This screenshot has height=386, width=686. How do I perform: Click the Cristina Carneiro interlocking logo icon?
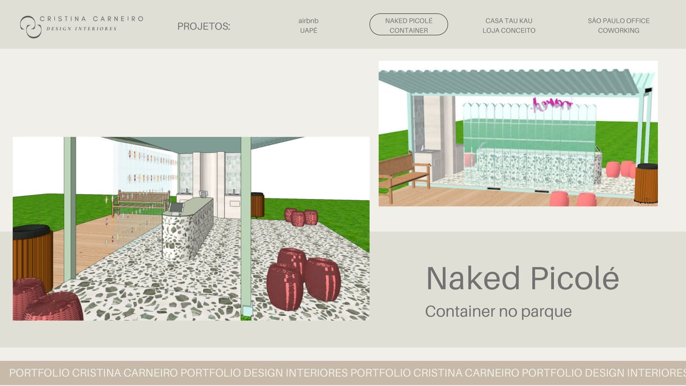pyautogui.click(x=31, y=27)
